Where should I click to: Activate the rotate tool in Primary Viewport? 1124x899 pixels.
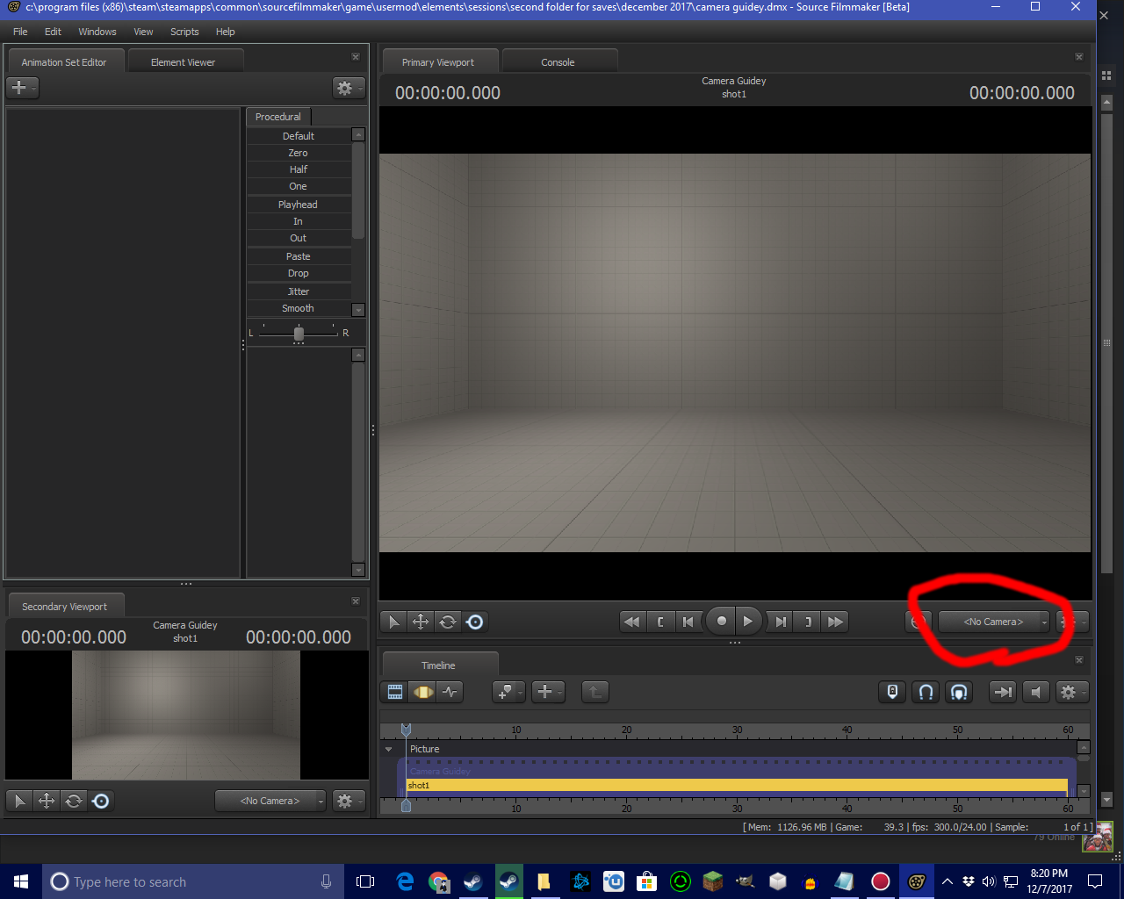[x=448, y=622]
